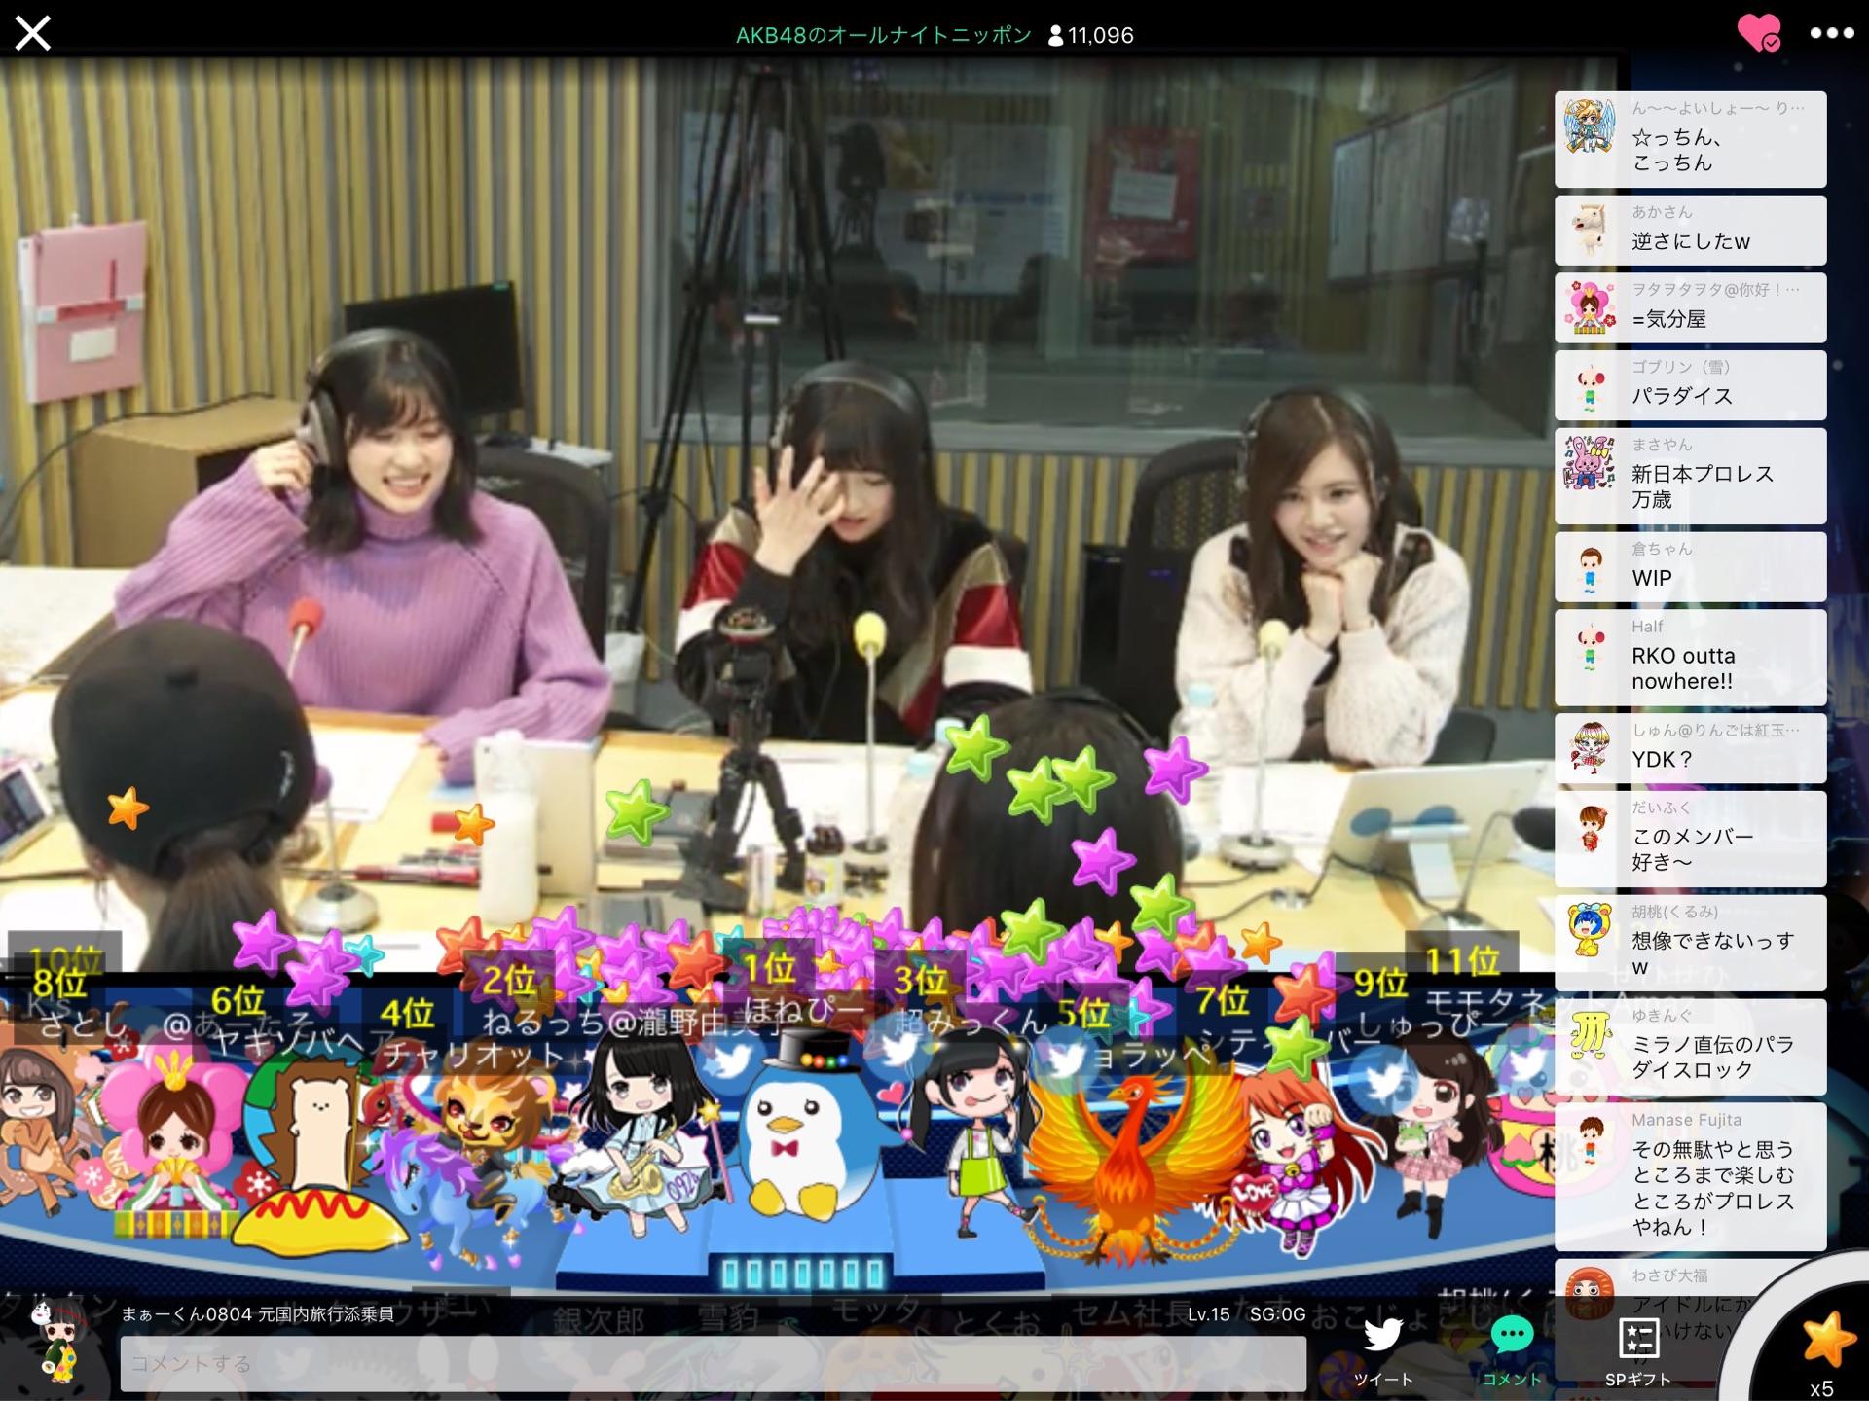The image size is (1869, 1401).
Task: Toggle the follow heart icon
Action: (x=1759, y=34)
